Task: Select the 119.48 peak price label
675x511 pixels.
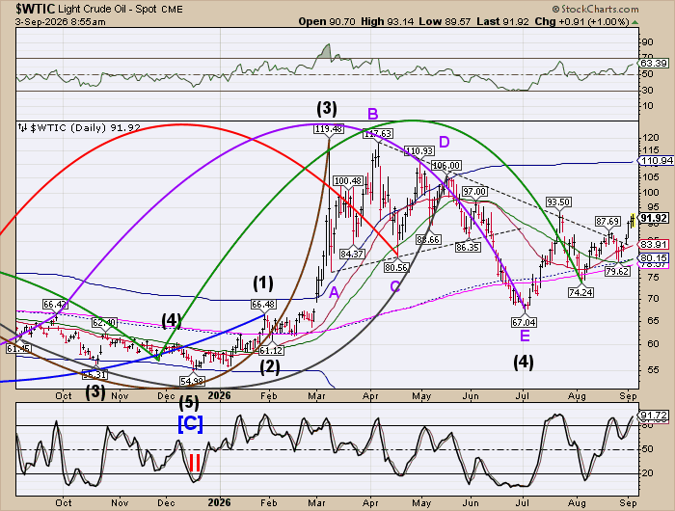Action: pos(329,129)
